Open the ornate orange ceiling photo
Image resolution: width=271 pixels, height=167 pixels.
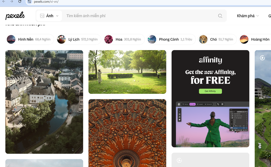point(127,133)
